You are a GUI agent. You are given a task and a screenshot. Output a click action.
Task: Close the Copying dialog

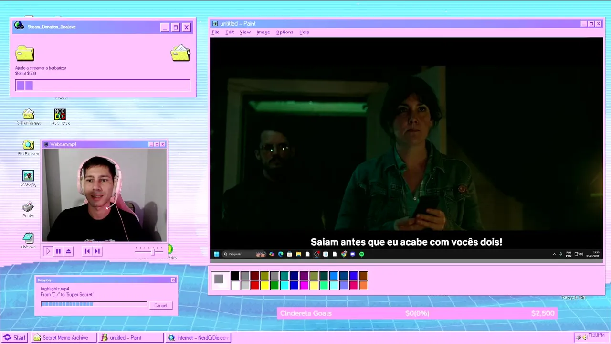(x=173, y=280)
